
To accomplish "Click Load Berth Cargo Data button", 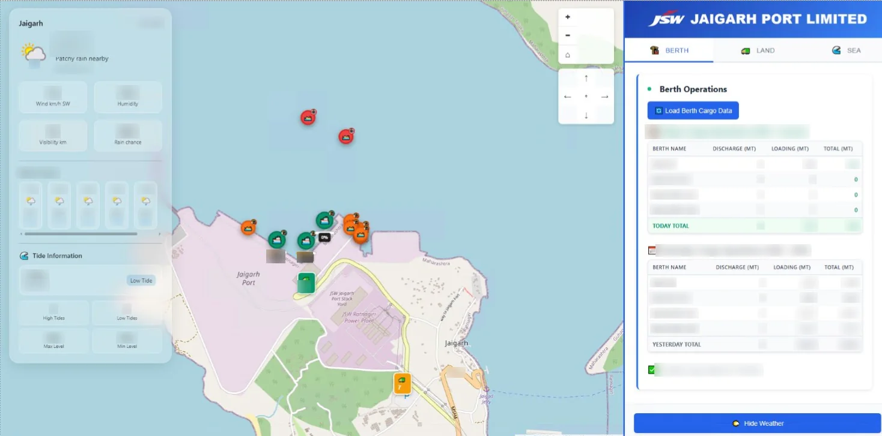I will [693, 111].
